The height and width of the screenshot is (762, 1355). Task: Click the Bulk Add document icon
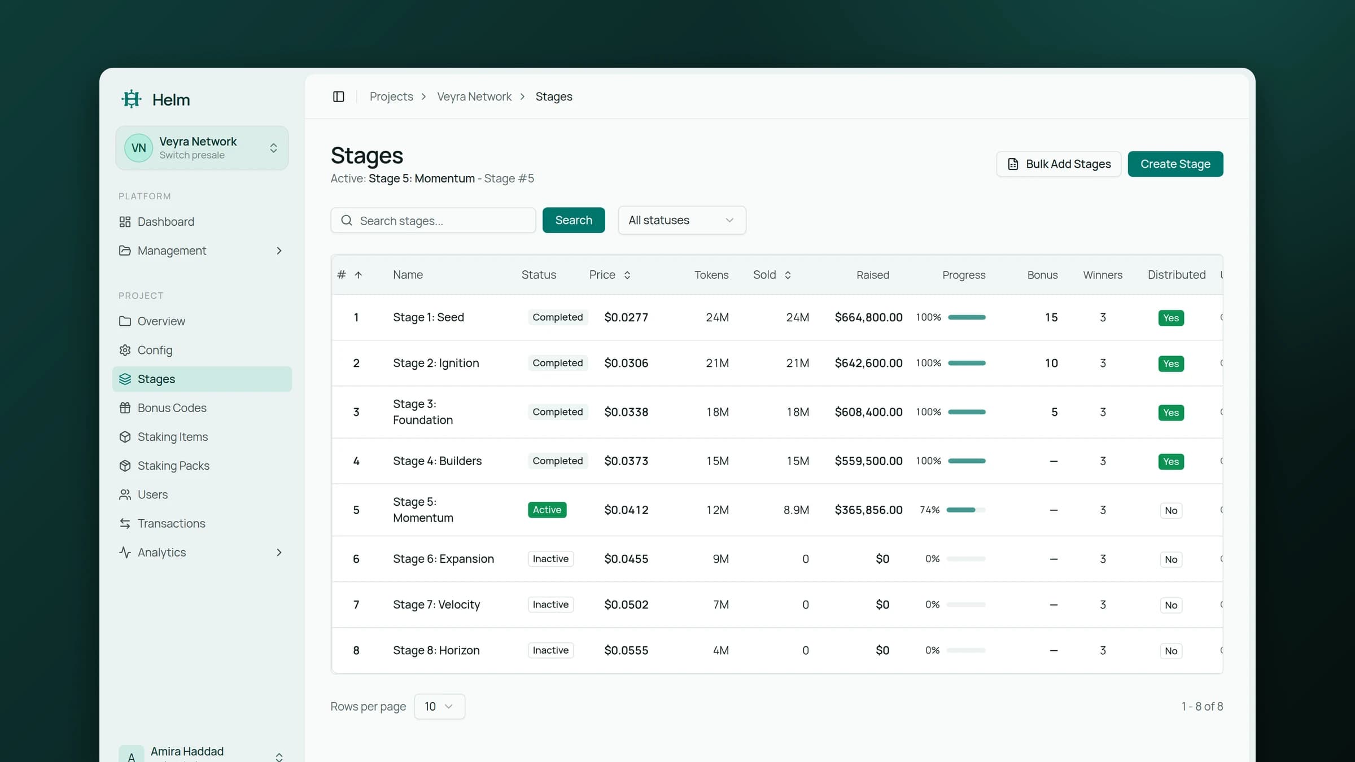click(x=1013, y=164)
